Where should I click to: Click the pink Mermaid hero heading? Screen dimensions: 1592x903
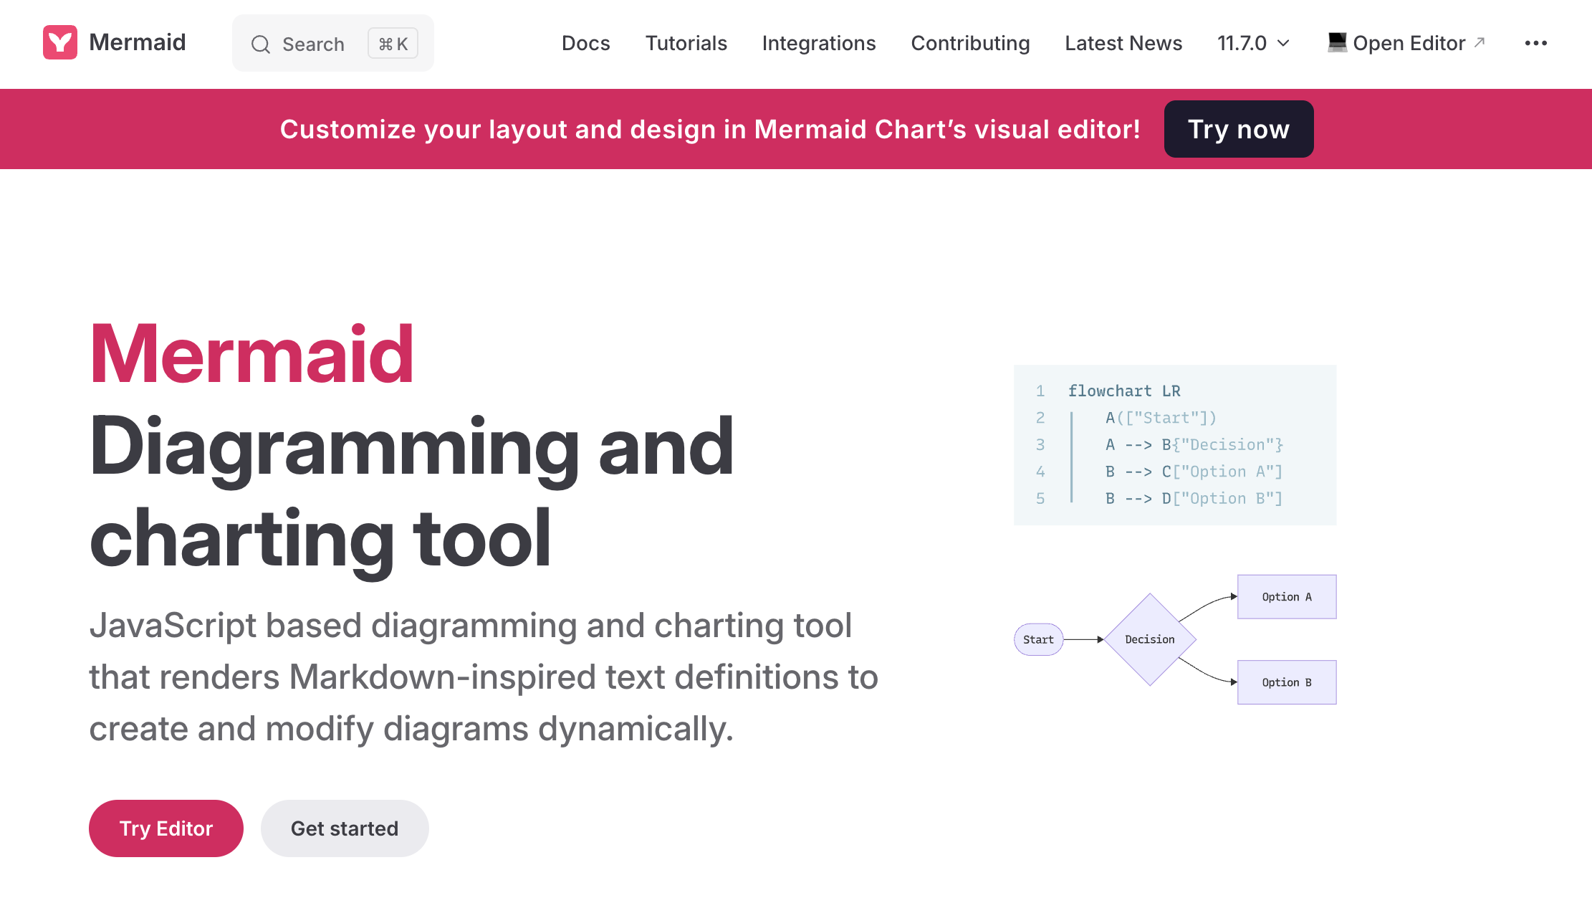(251, 354)
